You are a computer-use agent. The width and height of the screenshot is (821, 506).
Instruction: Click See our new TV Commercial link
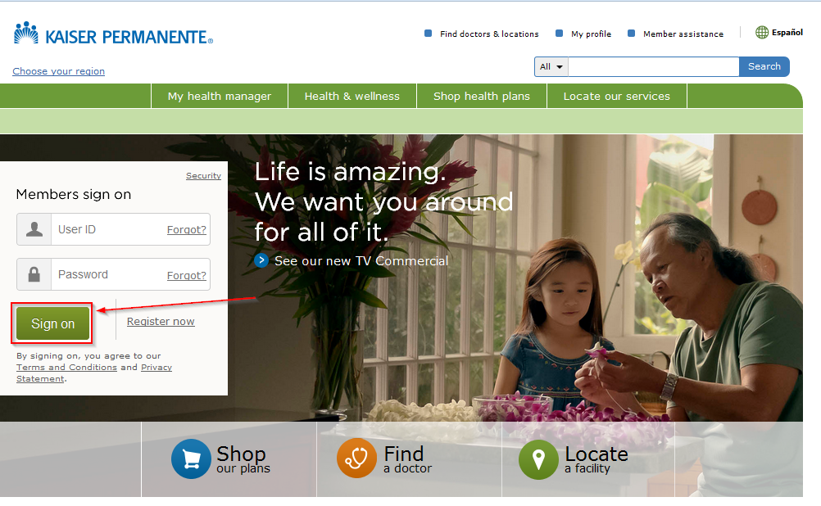(361, 260)
